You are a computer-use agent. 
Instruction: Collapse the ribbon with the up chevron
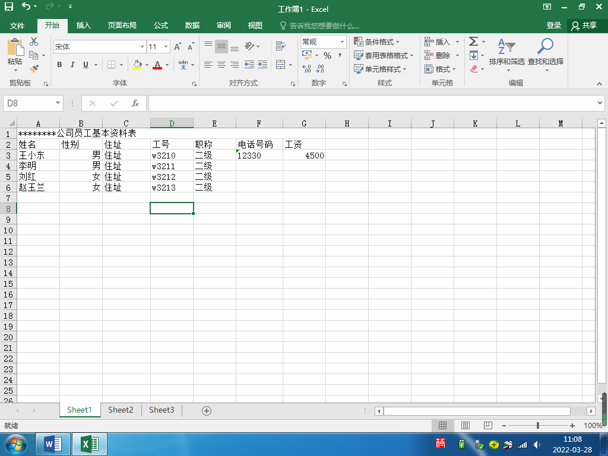point(600,83)
